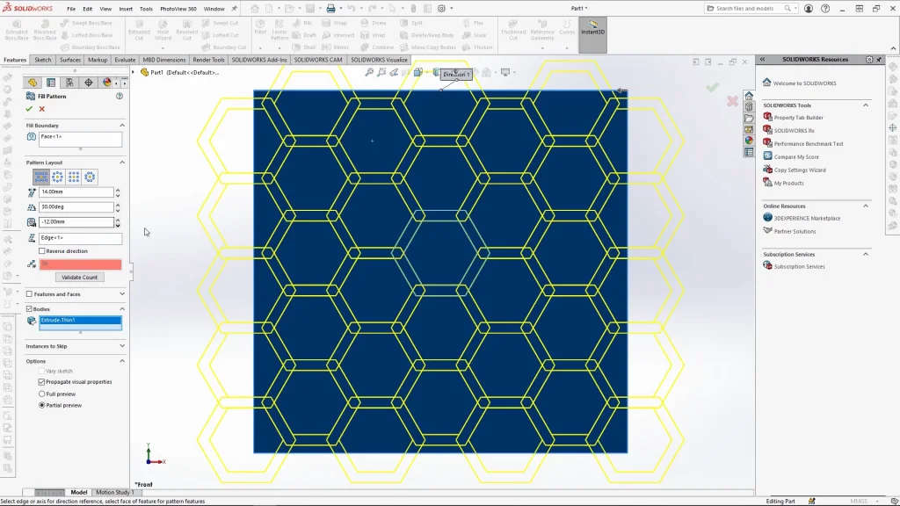The height and width of the screenshot is (506, 900).
Task: Enable the Reverse direction checkbox
Action: pos(42,251)
